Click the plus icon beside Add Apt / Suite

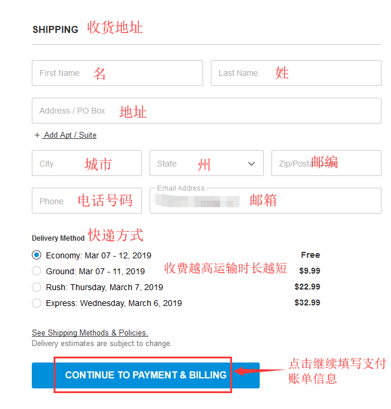click(x=37, y=135)
